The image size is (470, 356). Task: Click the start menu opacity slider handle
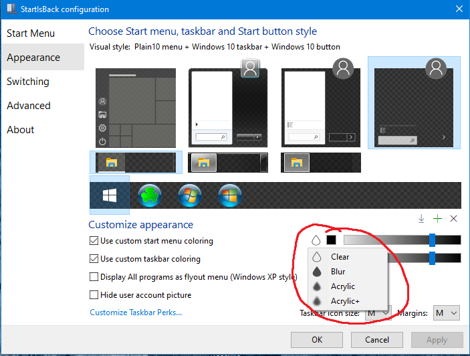(432, 240)
